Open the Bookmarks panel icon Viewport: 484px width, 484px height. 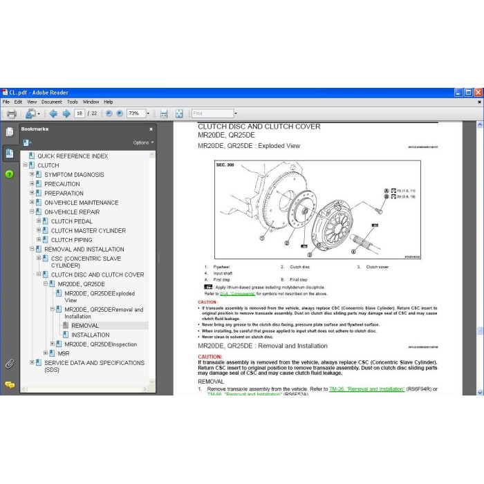point(10,153)
